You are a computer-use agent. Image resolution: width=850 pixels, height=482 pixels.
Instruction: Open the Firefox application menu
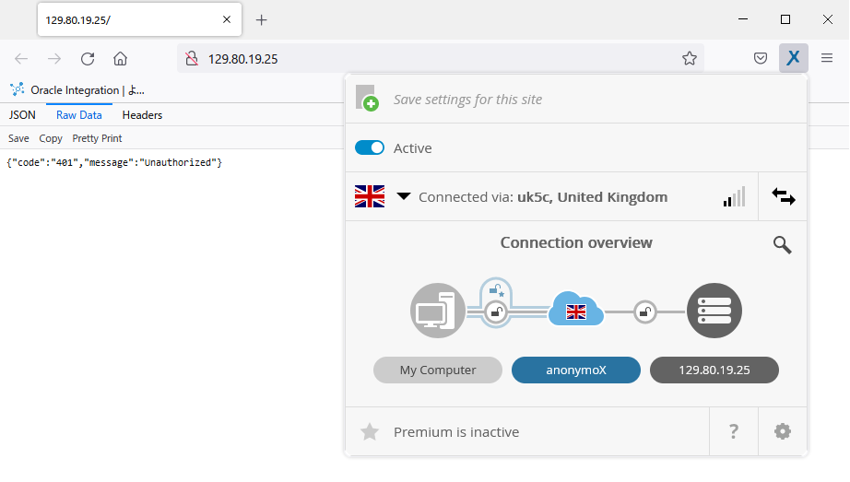point(827,59)
